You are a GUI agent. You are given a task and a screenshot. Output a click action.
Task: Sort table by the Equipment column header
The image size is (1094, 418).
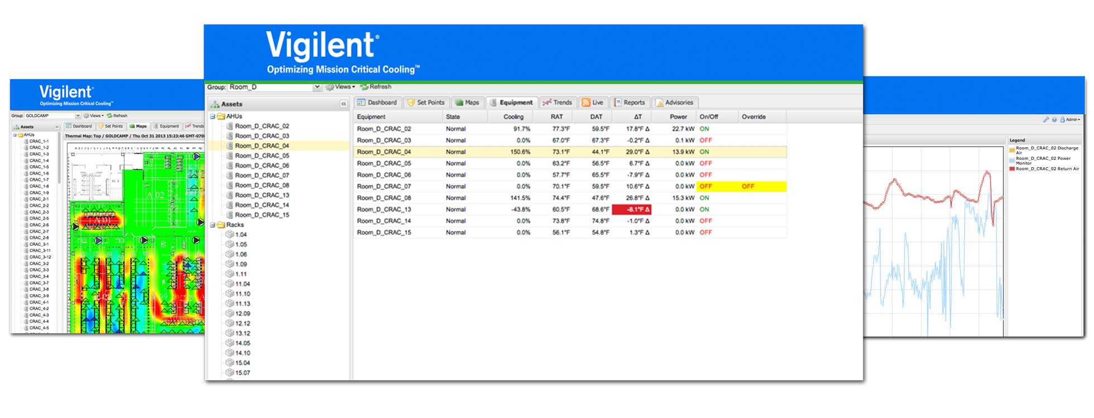coord(399,117)
